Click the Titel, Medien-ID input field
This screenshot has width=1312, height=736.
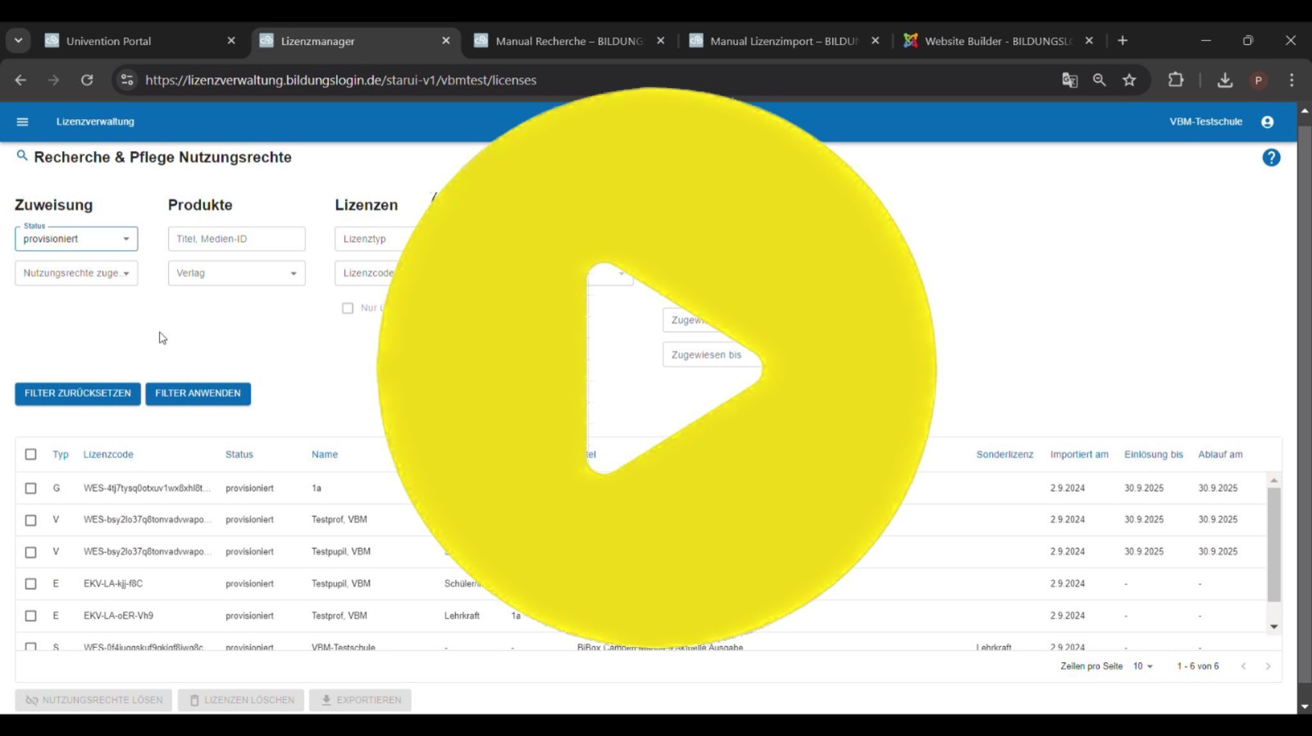236,239
